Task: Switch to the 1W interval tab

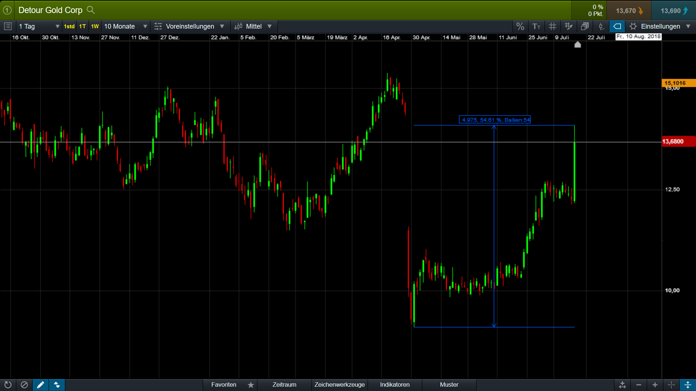Action: point(95,26)
